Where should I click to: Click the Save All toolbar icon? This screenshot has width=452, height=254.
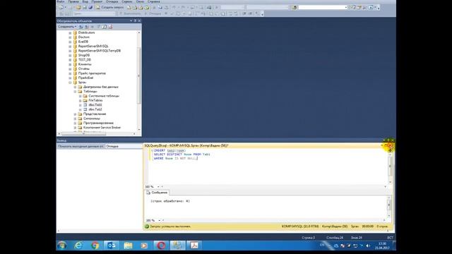90,8
